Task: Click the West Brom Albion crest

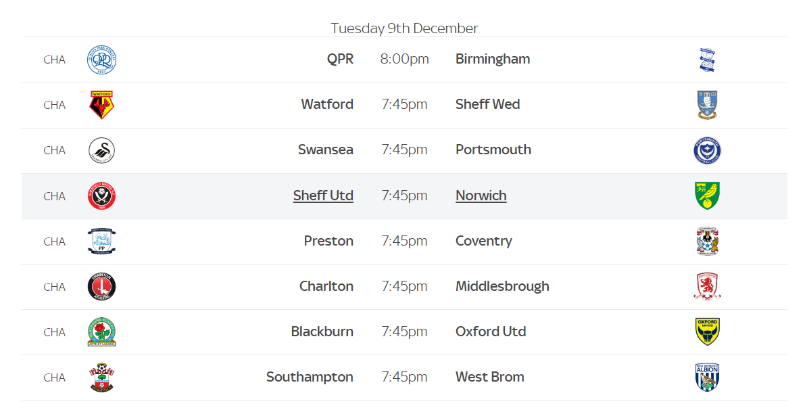Action: click(x=707, y=377)
